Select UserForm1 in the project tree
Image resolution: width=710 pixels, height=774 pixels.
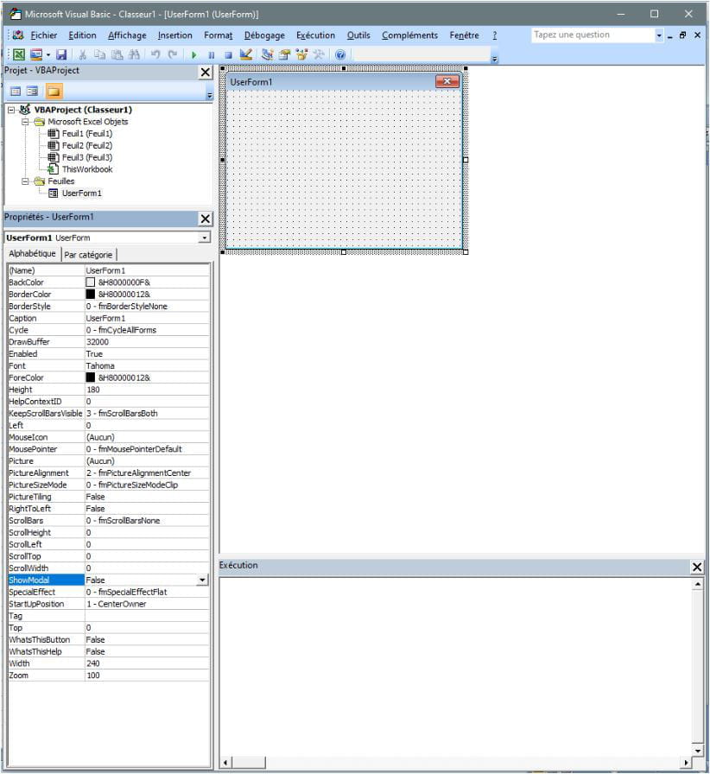coord(81,193)
